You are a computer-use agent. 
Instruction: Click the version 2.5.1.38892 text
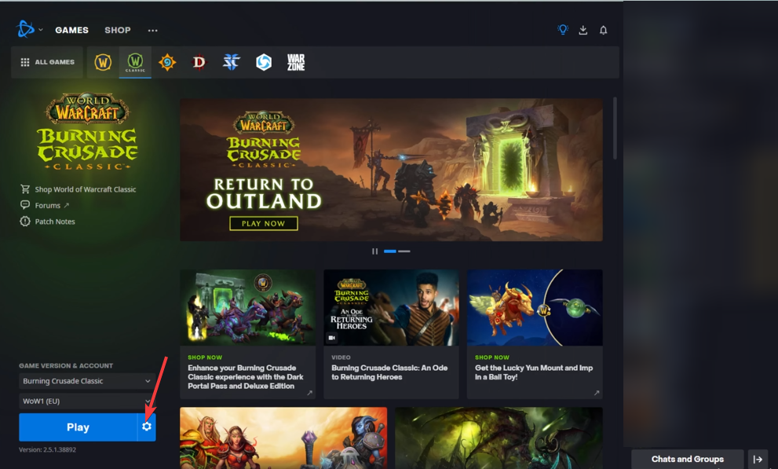click(48, 449)
